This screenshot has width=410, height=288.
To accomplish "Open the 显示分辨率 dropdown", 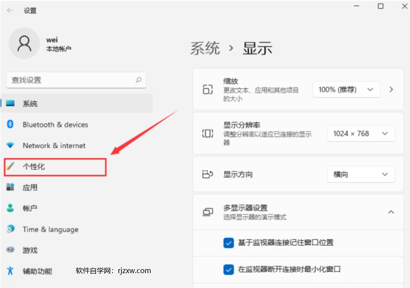I will coord(361,133).
